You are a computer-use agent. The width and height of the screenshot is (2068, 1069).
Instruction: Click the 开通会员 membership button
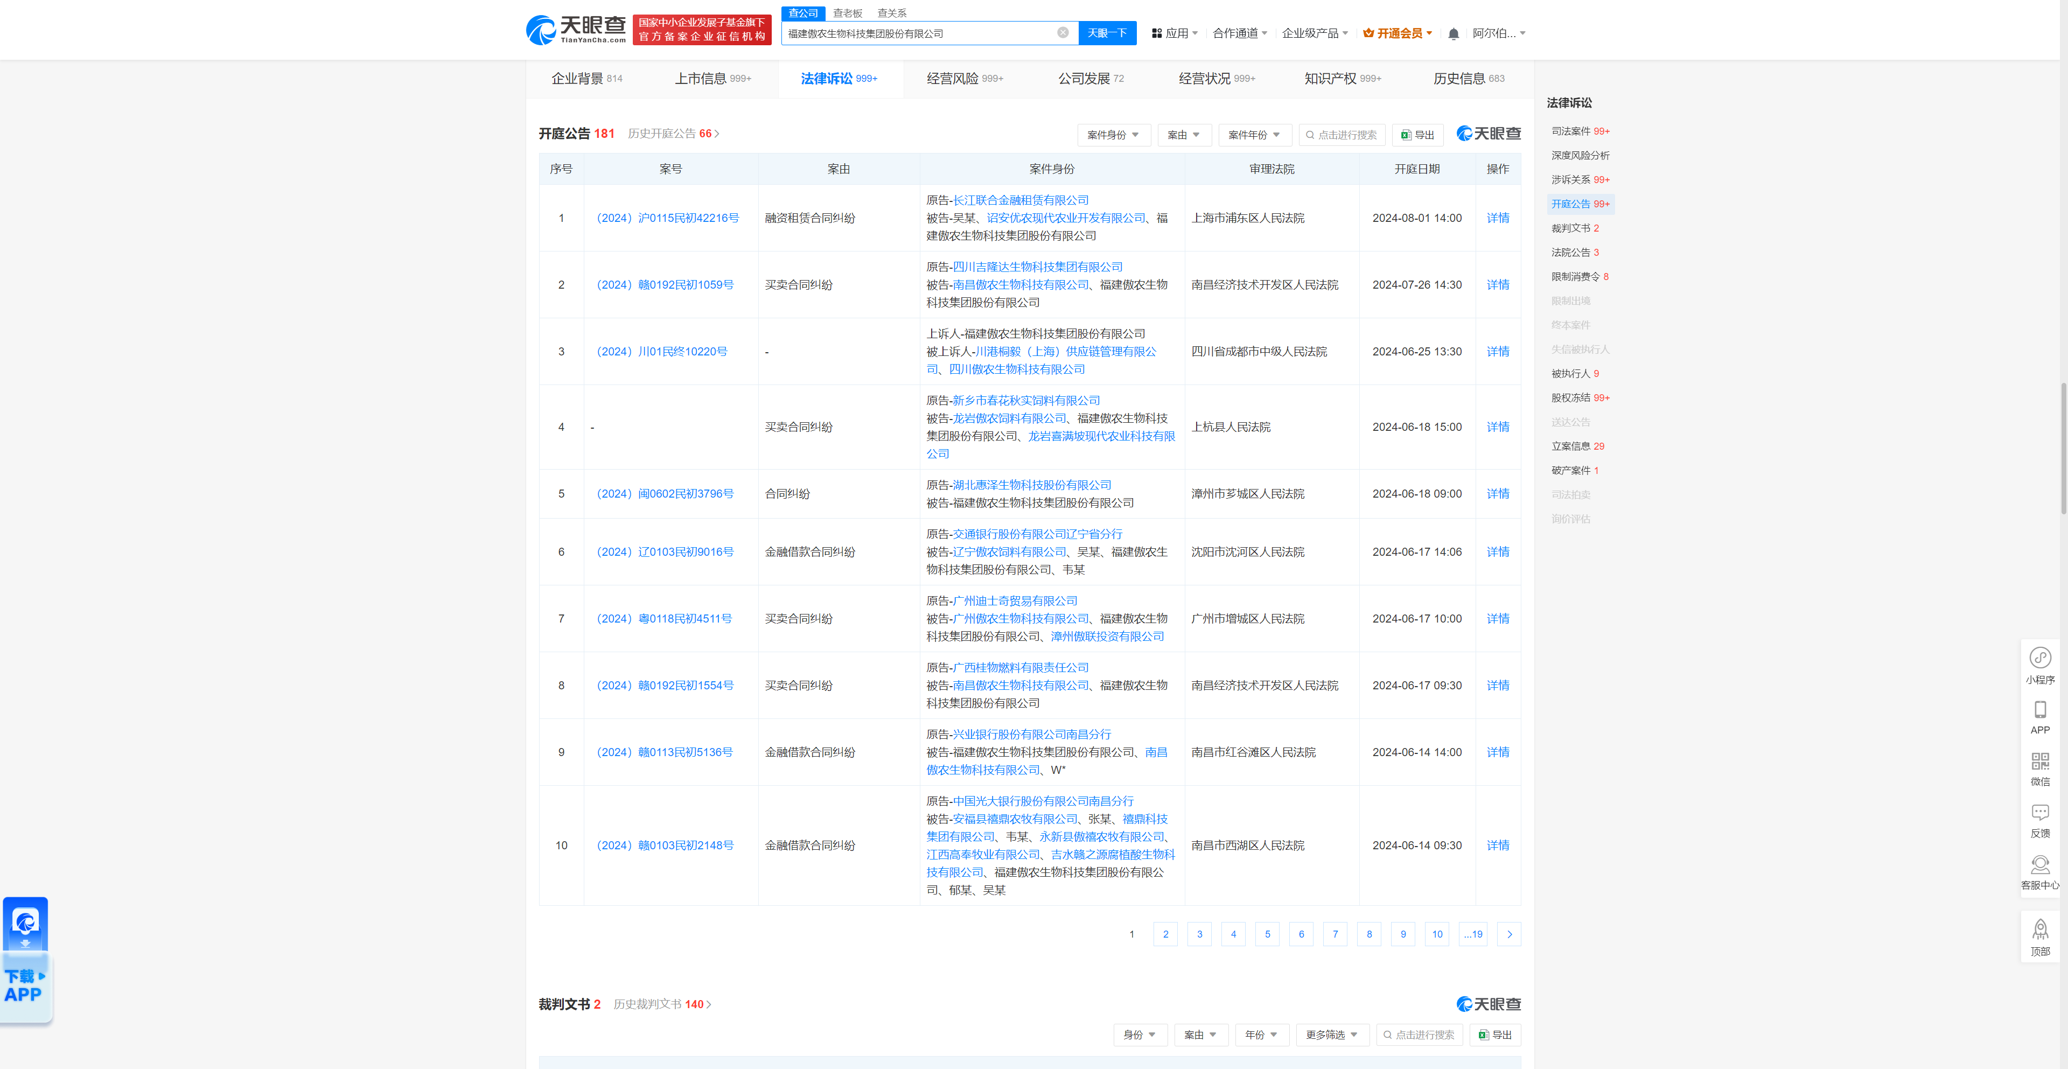point(1398,33)
